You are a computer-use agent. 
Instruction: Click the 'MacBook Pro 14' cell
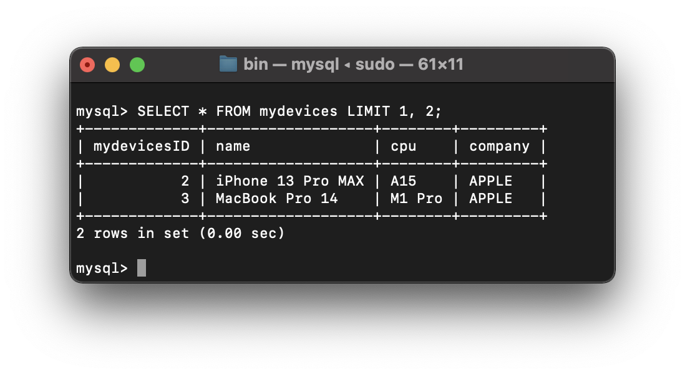tap(276, 198)
